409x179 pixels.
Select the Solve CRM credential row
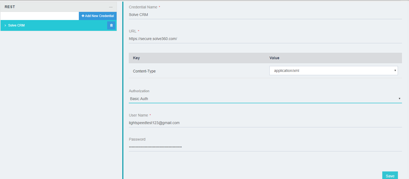59,25
